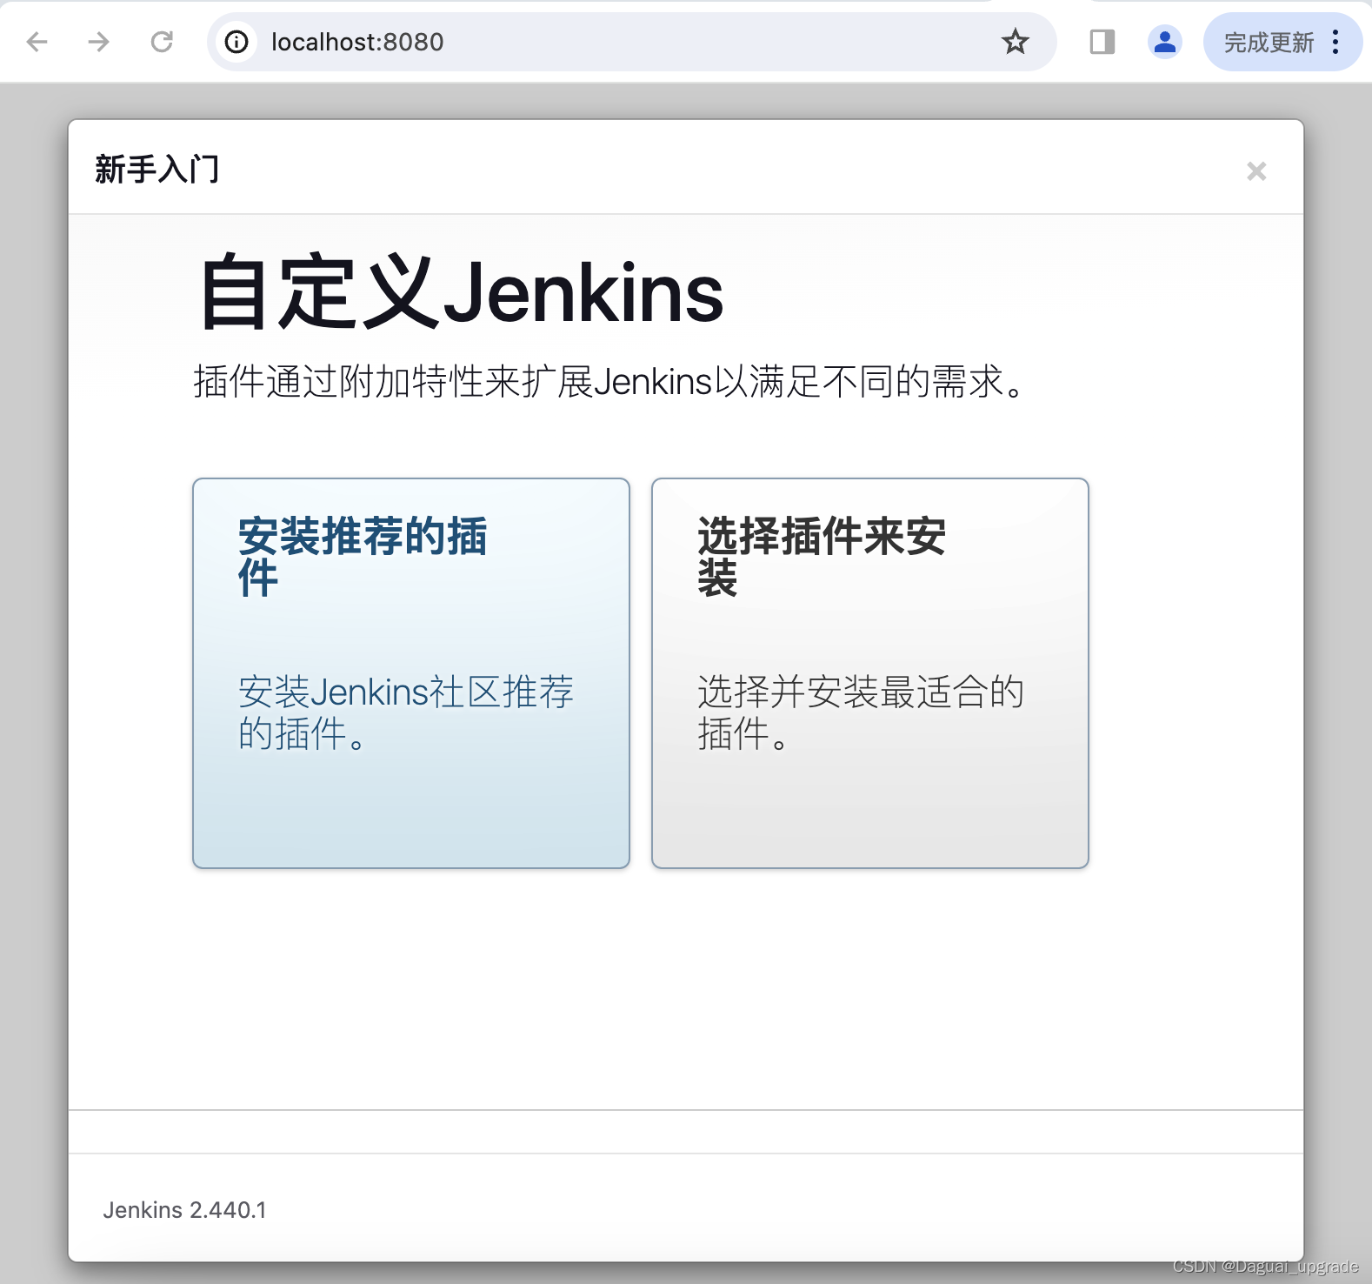Reload the localhost:8080 page
This screenshot has height=1284, width=1372.
[x=162, y=42]
